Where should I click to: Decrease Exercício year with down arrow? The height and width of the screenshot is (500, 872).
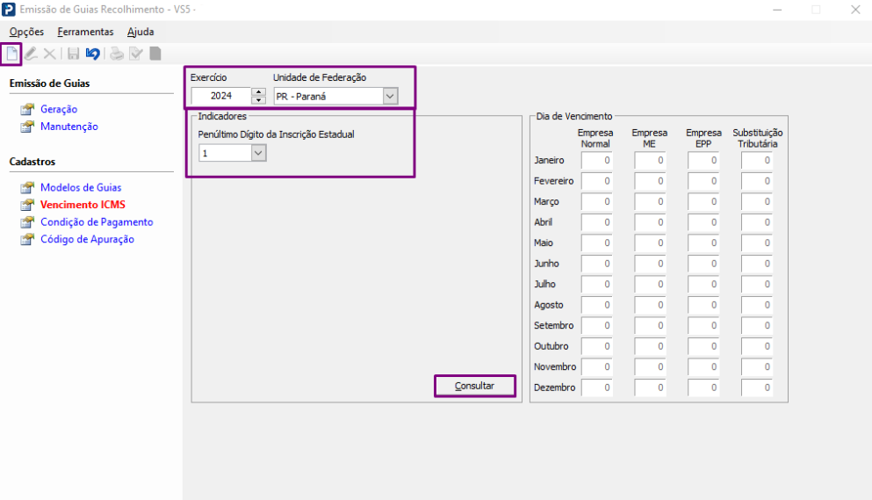pos(258,99)
